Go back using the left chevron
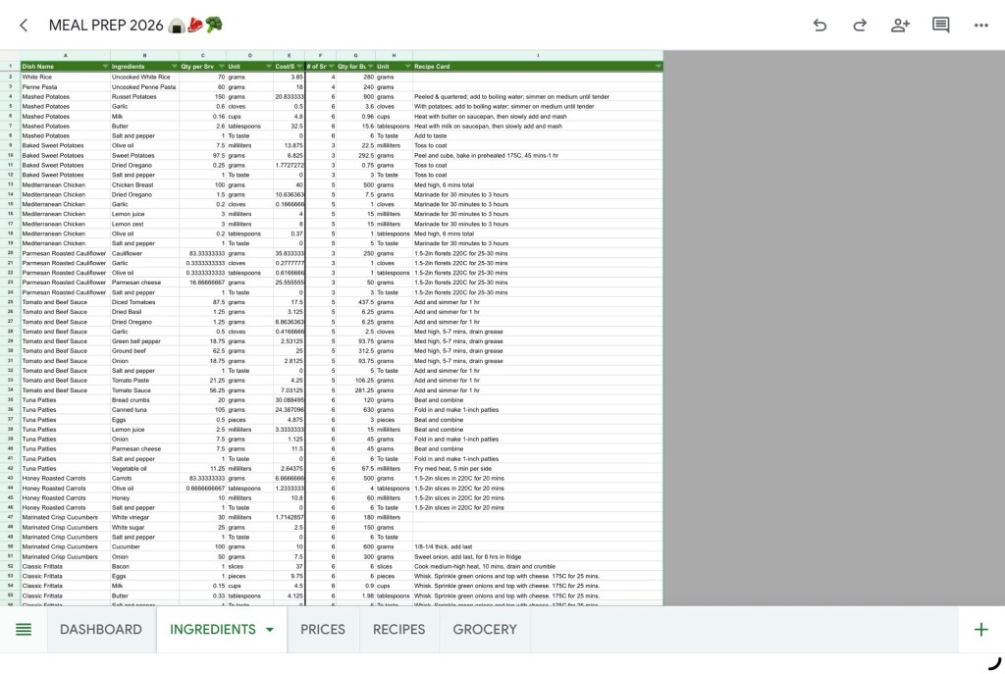This screenshot has height=674, width=1005. click(24, 26)
